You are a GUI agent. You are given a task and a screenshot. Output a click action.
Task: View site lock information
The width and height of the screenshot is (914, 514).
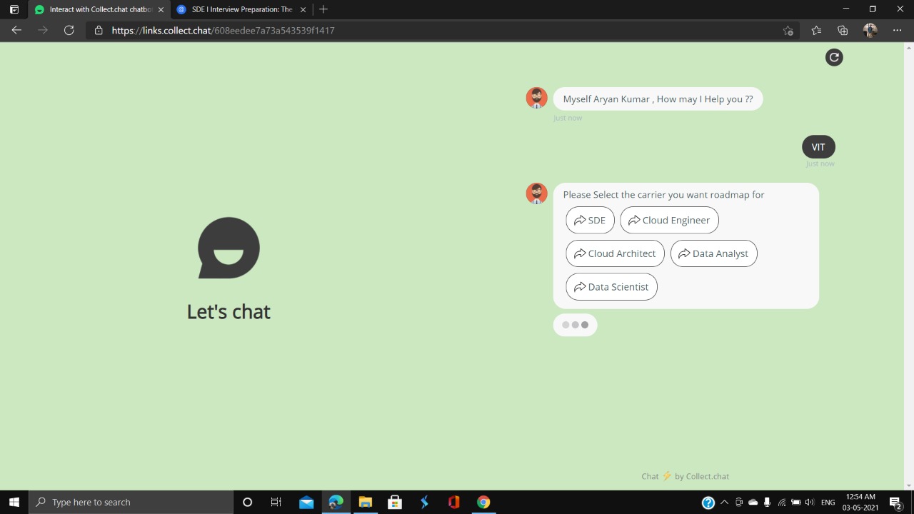[99, 30]
